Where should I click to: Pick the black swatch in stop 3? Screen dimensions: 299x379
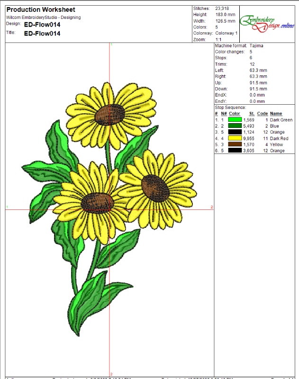tap(235, 133)
